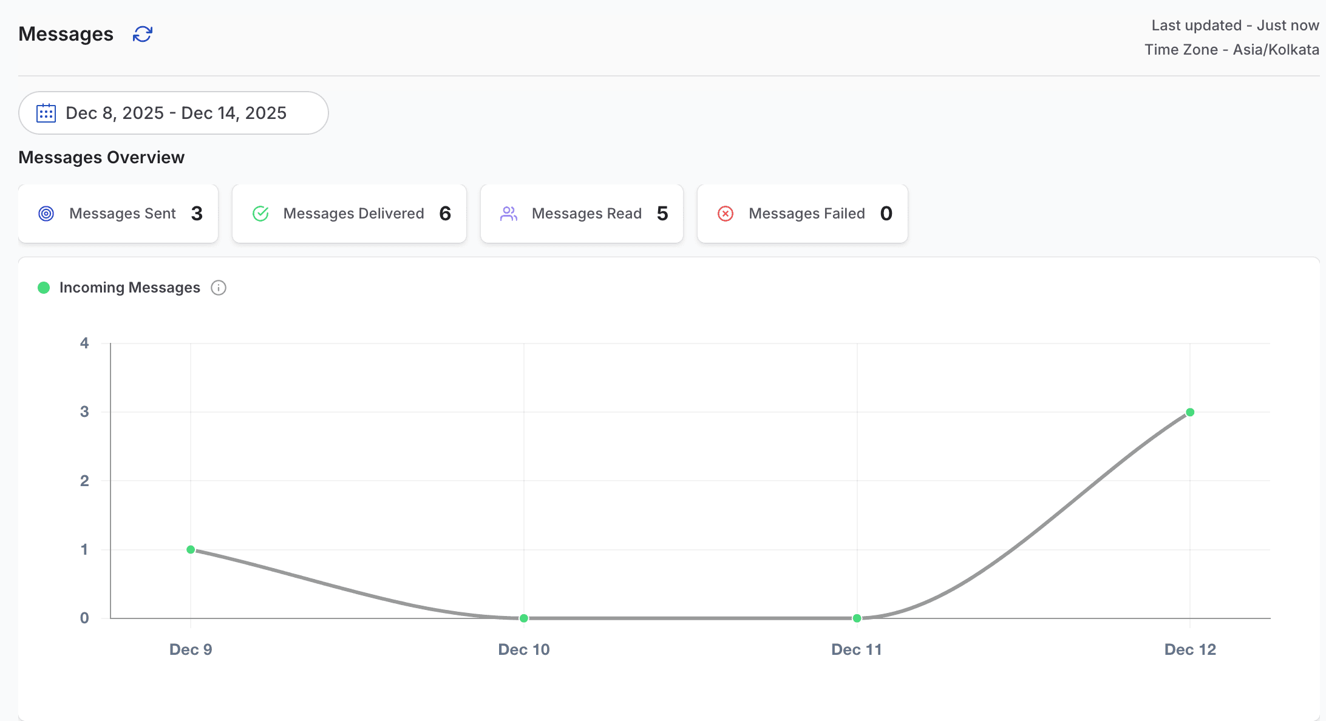
Task: Click the Messages Delivered count of 6
Action: [x=447, y=214]
